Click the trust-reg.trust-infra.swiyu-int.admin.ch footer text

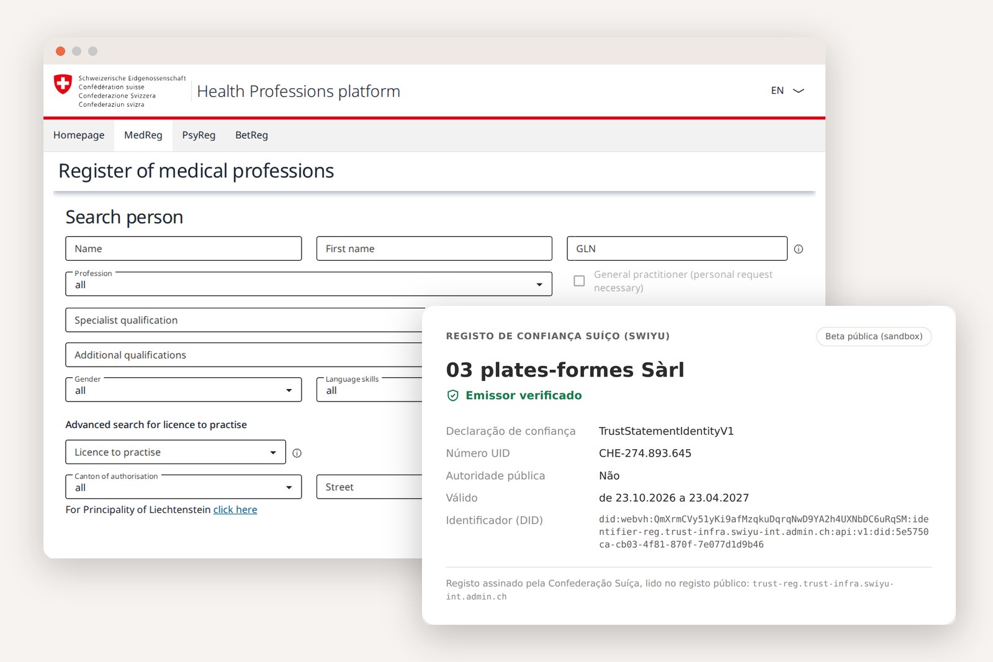coord(670,590)
